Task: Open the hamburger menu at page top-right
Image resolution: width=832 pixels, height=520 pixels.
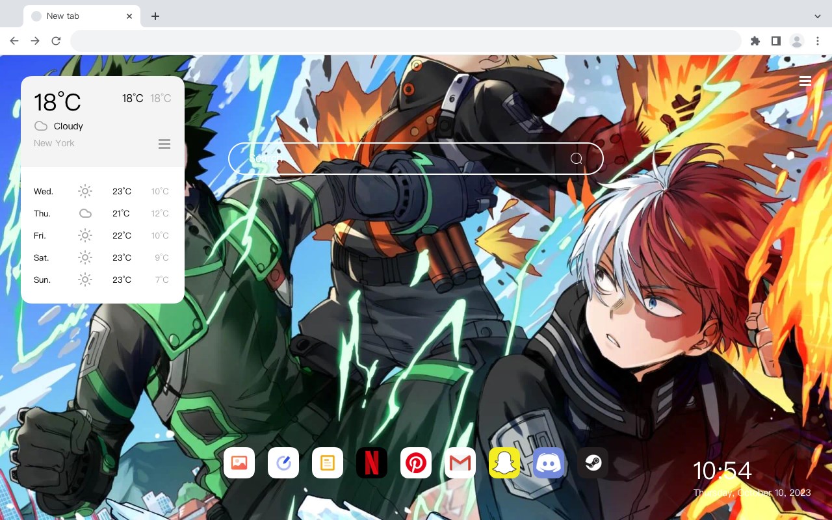Action: click(805, 81)
